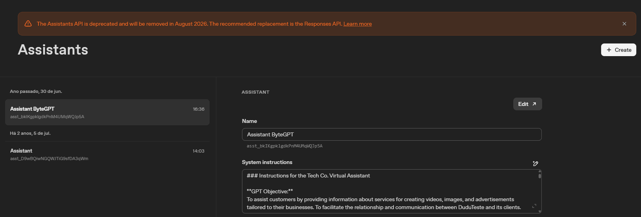
Task: Click the generate instructions wand icon
Action: [x=535, y=164]
